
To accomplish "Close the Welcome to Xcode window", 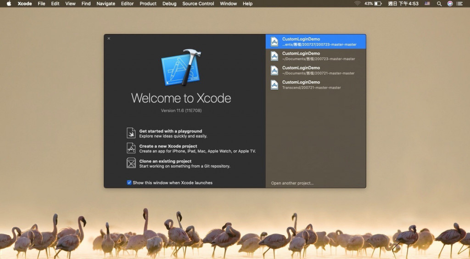I will pos(109,39).
